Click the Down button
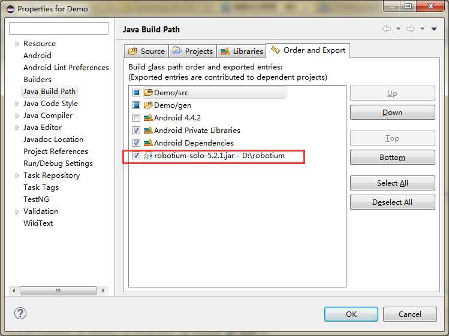Screen dimensions: 449x336 coord(392,113)
